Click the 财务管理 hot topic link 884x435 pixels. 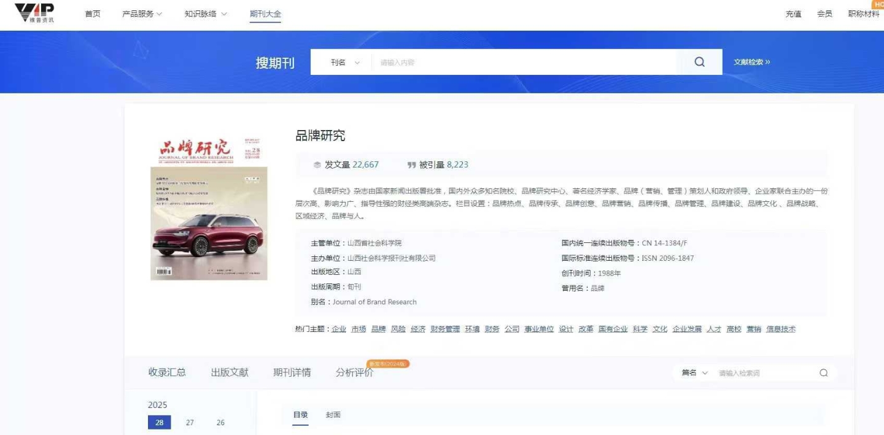[x=445, y=329]
